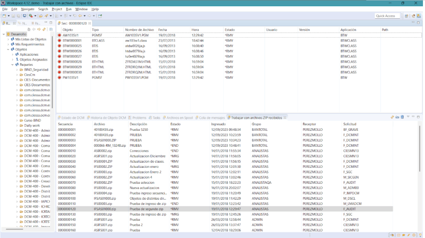Expand the Aplicaciones tree node

pos(12,54)
